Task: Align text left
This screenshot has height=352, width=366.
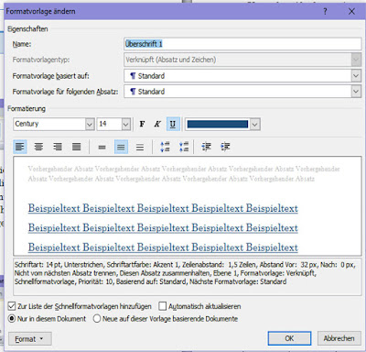Action: (20, 147)
